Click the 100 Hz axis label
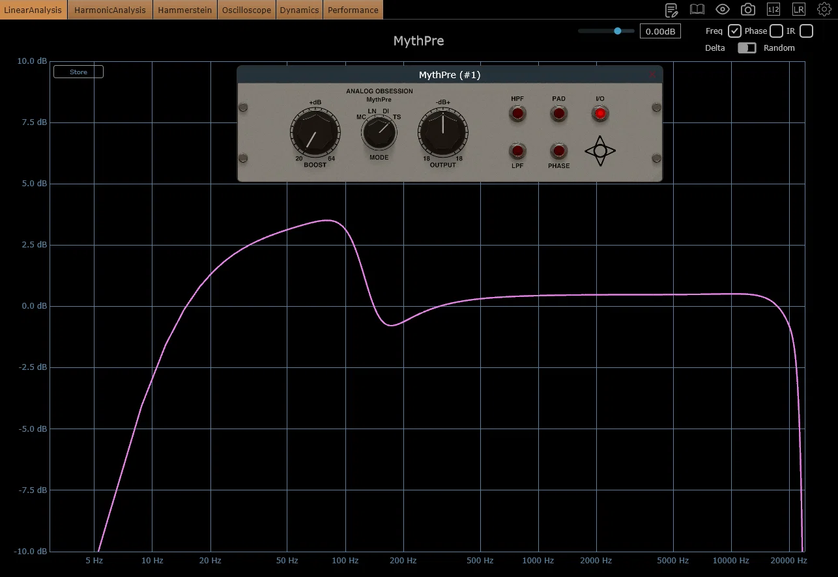Screen dimensions: 838x577 pyautogui.click(x=345, y=561)
